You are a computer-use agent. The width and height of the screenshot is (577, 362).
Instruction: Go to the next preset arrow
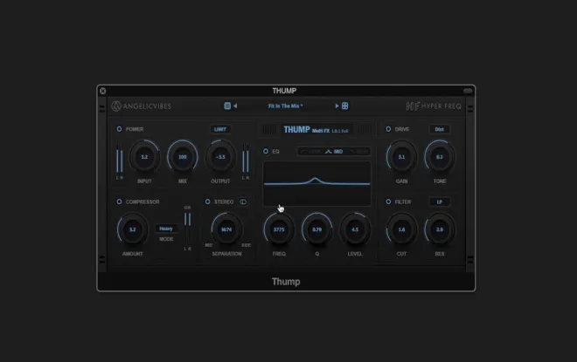(x=337, y=106)
